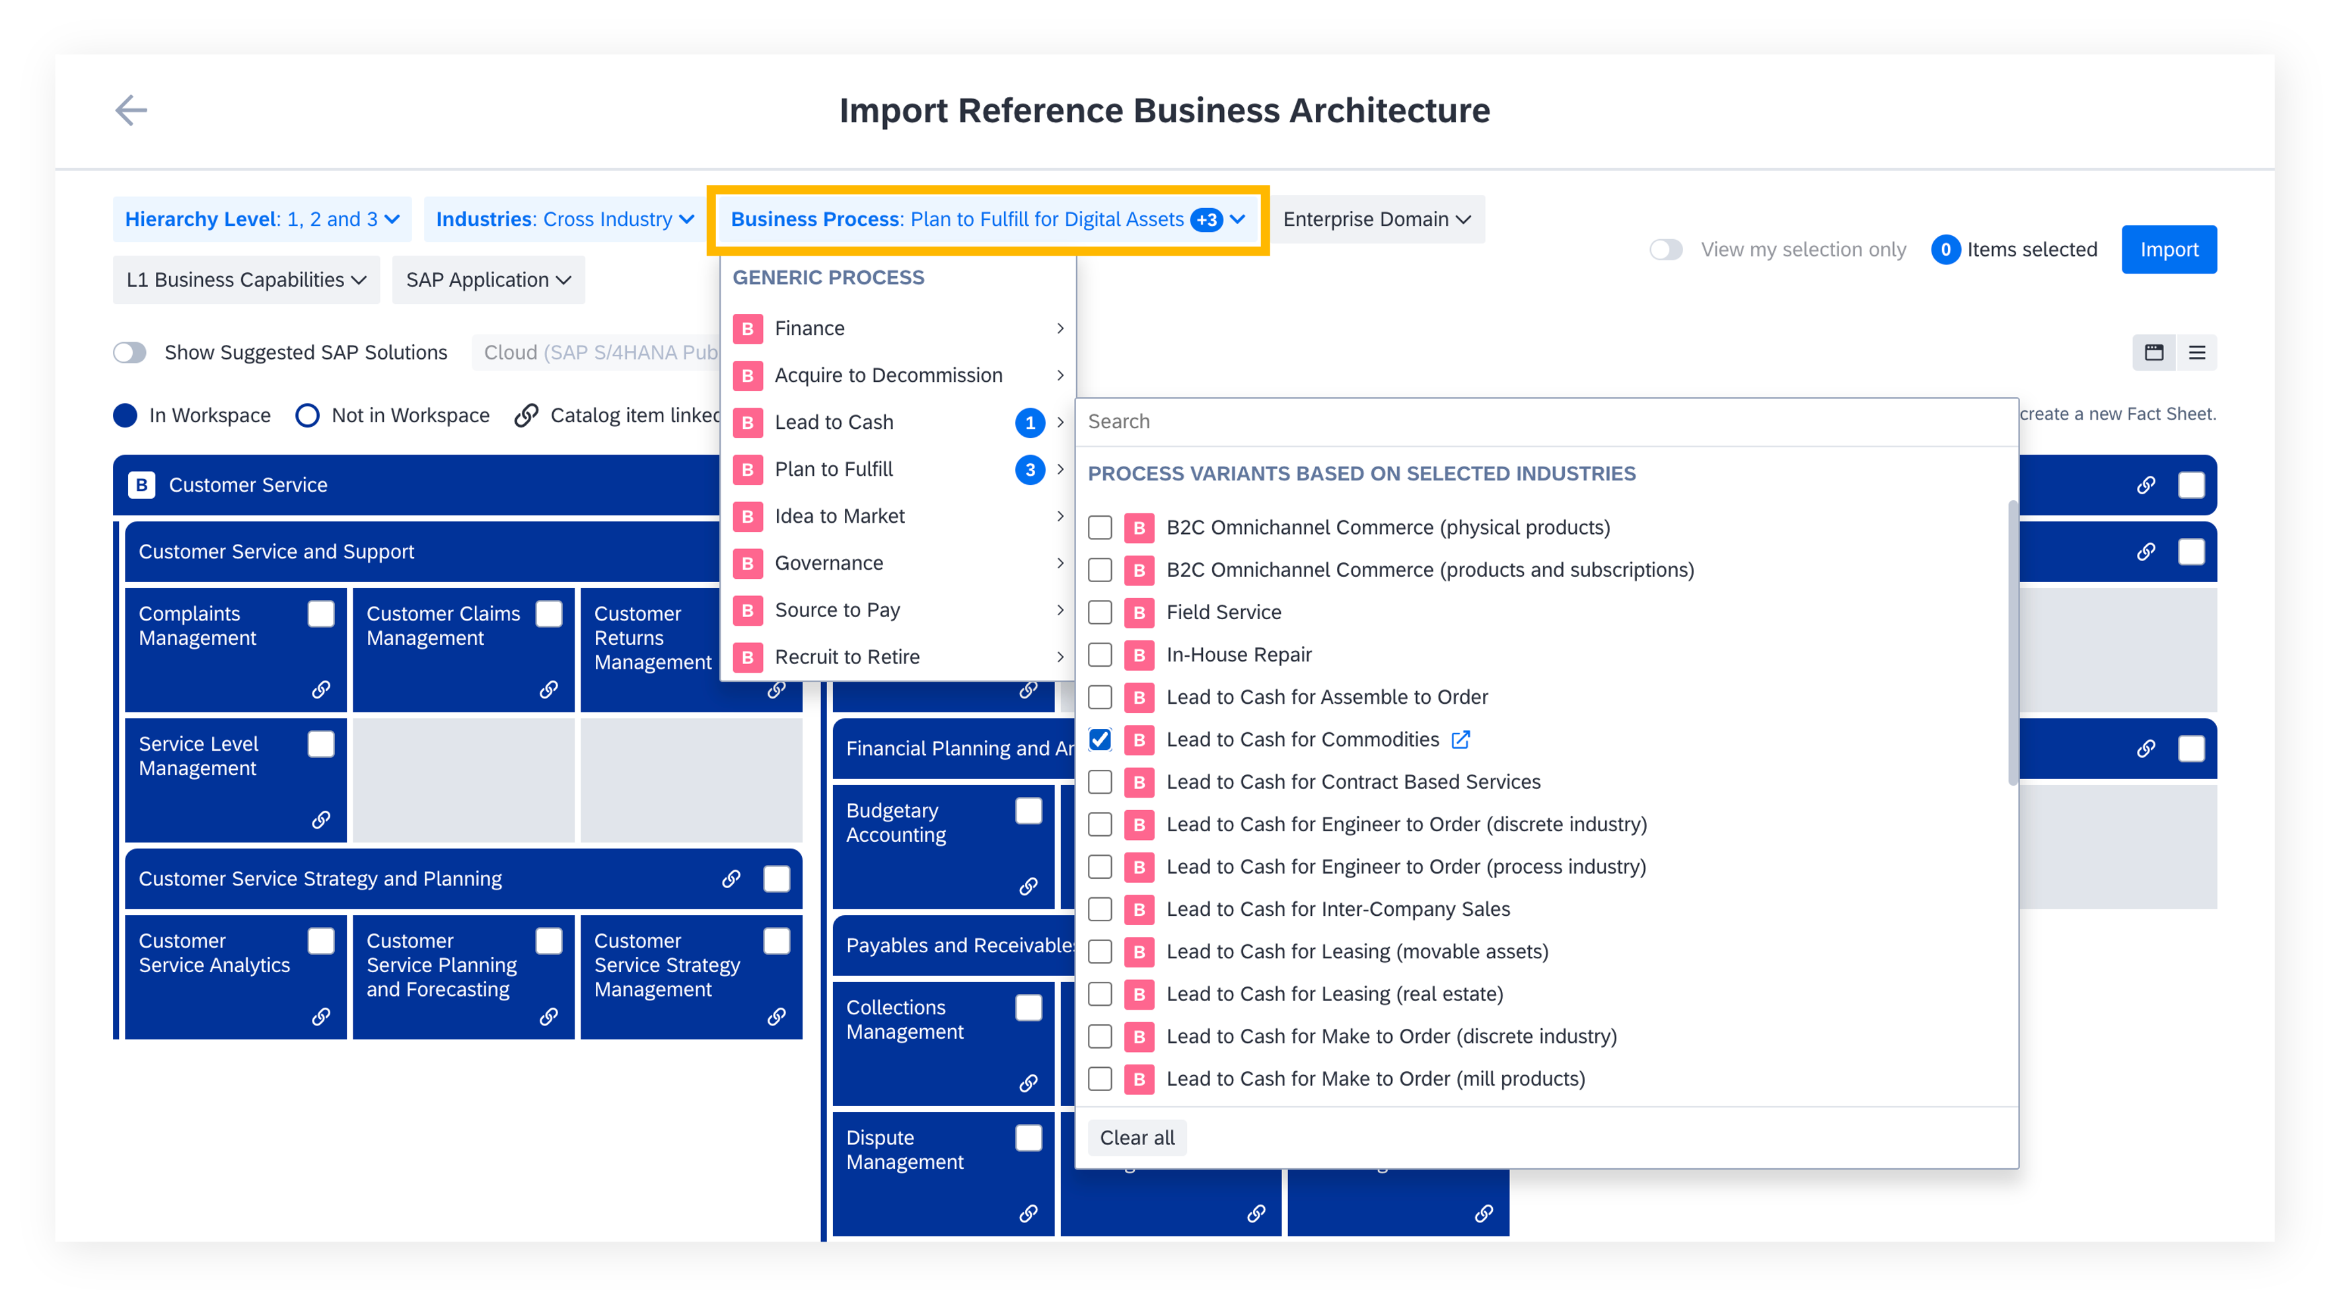The height and width of the screenshot is (1311, 2343).
Task: Go back using the left arrow icon
Action: (x=131, y=110)
